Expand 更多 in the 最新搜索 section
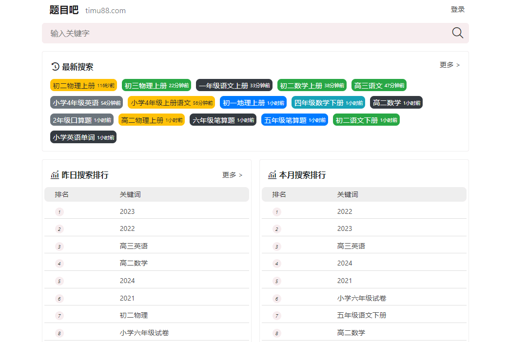507x342 pixels. click(449, 65)
